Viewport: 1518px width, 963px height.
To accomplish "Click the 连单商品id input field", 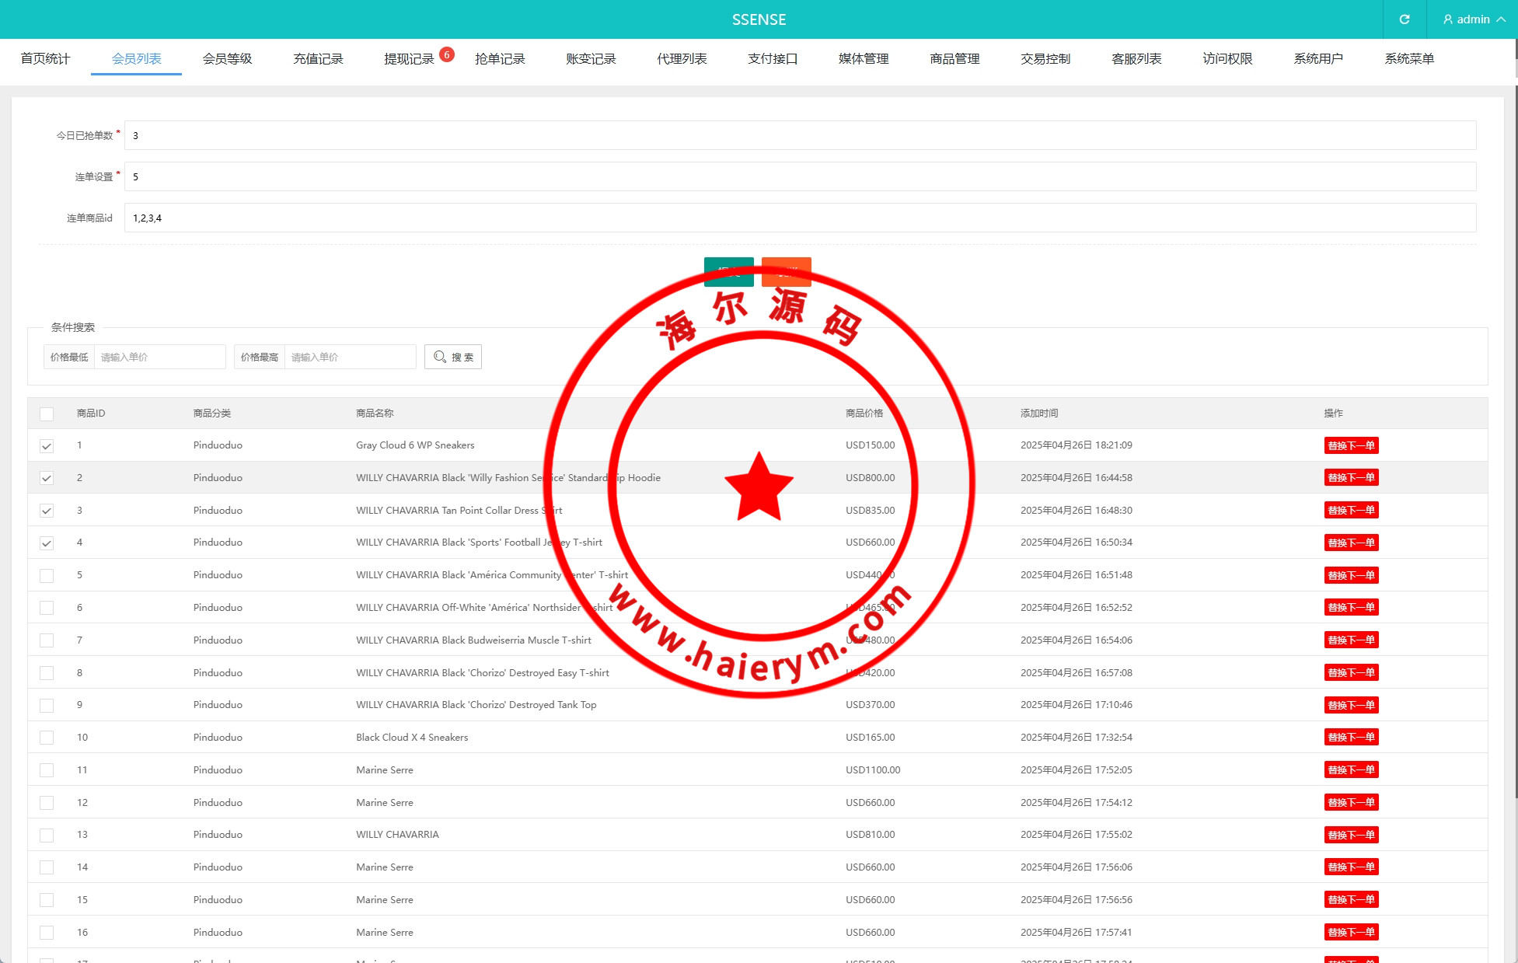I will (799, 218).
